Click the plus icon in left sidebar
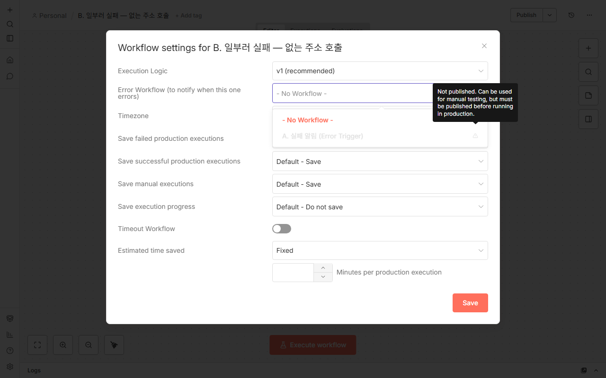 pyautogui.click(x=10, y=10)
